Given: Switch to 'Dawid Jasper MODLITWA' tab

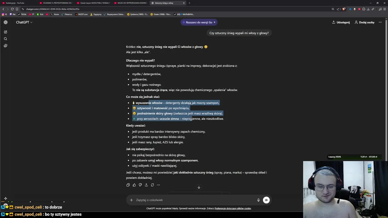Looking at the screenshot, I should (x=93, y=3).
